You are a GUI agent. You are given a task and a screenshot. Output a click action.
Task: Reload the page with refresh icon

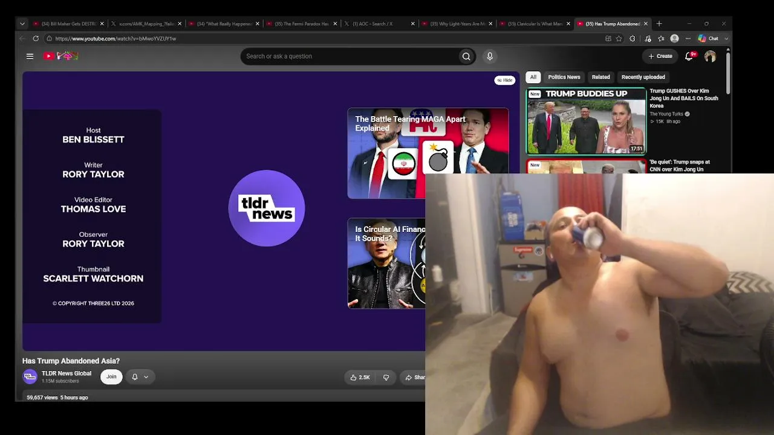36,39
